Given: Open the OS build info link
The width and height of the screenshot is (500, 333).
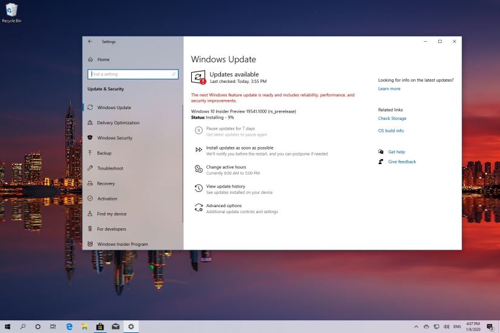Looking at the screenshot, I should pyautogui.click(x=391, y=131).
